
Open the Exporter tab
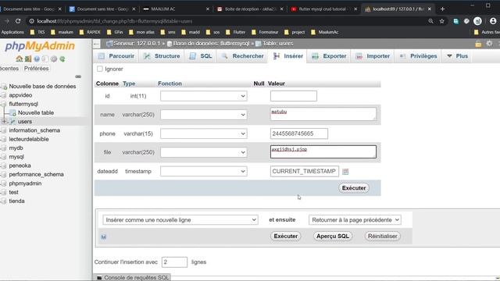(329, 56)
